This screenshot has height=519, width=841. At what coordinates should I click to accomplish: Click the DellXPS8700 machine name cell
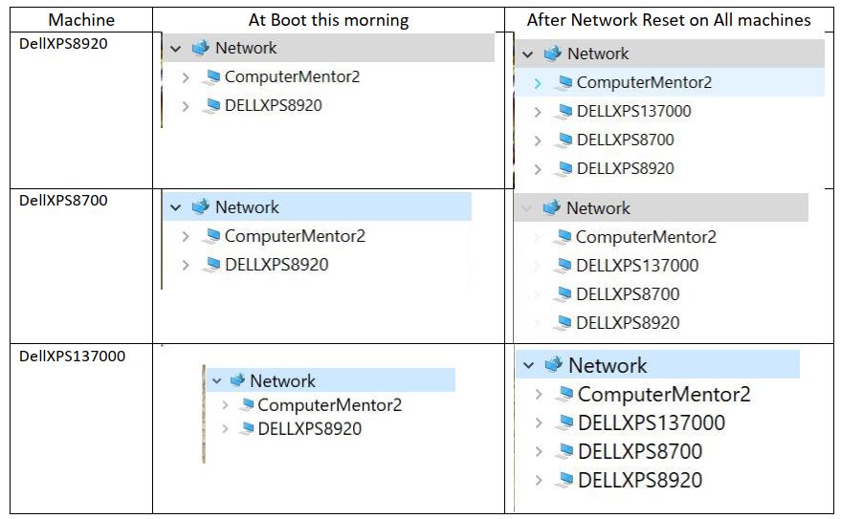click(x=64, y=200)
